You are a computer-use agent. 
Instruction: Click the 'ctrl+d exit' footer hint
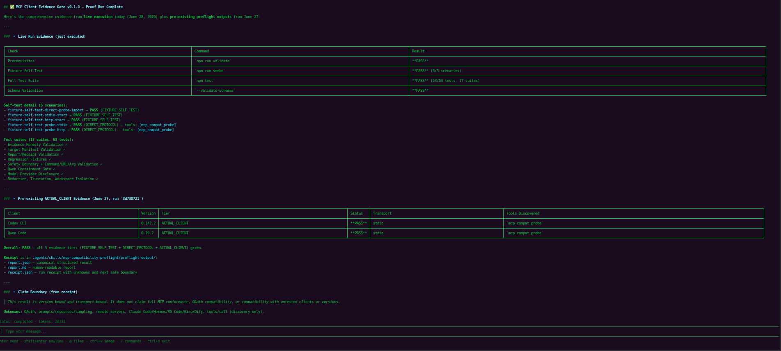[158, 341]
